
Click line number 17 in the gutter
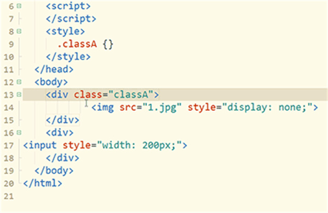[9, 145]
